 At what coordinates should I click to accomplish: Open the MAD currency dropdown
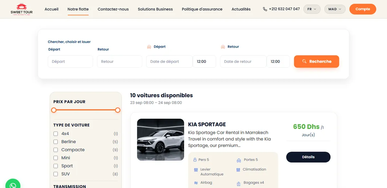(335, 9)
